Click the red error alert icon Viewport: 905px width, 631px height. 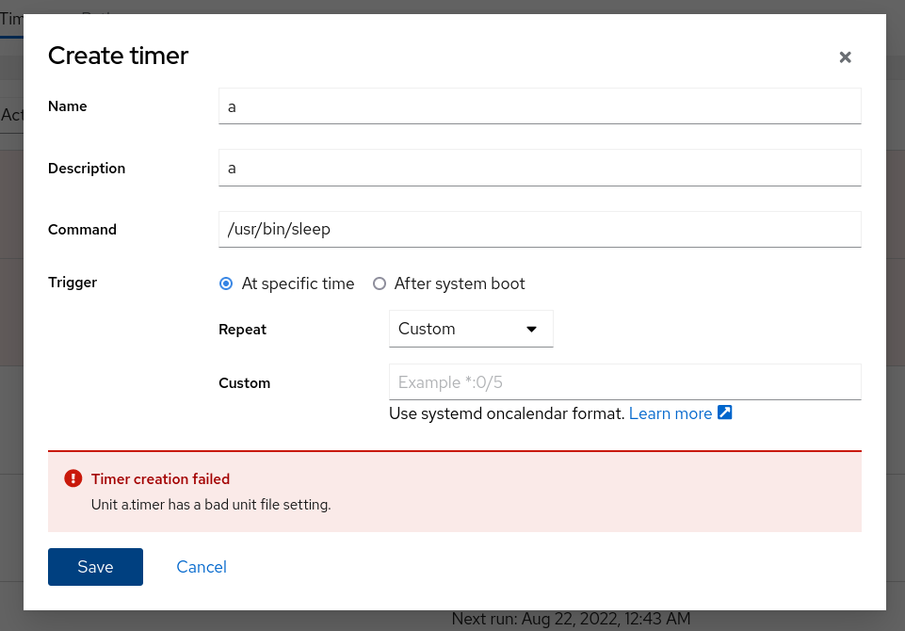coord(73,478)
